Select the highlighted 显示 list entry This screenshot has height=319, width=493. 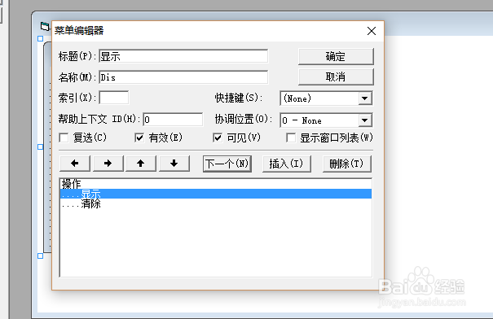pyautogui.click(x=216, y=194)
